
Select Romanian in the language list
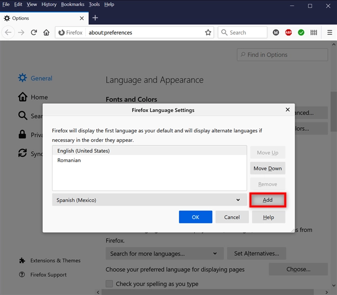point(149,160)
